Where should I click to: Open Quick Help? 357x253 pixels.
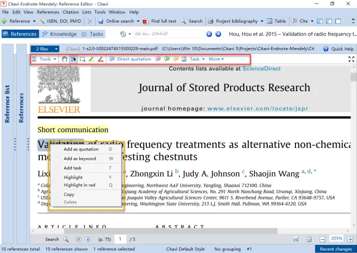[338, 49]
